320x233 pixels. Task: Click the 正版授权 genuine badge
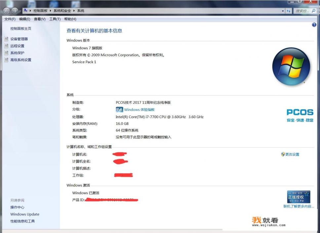click(299, 197)
